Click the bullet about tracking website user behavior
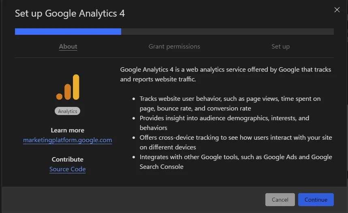The width and height of the screenshot is (348, 213). click(230, 103)
